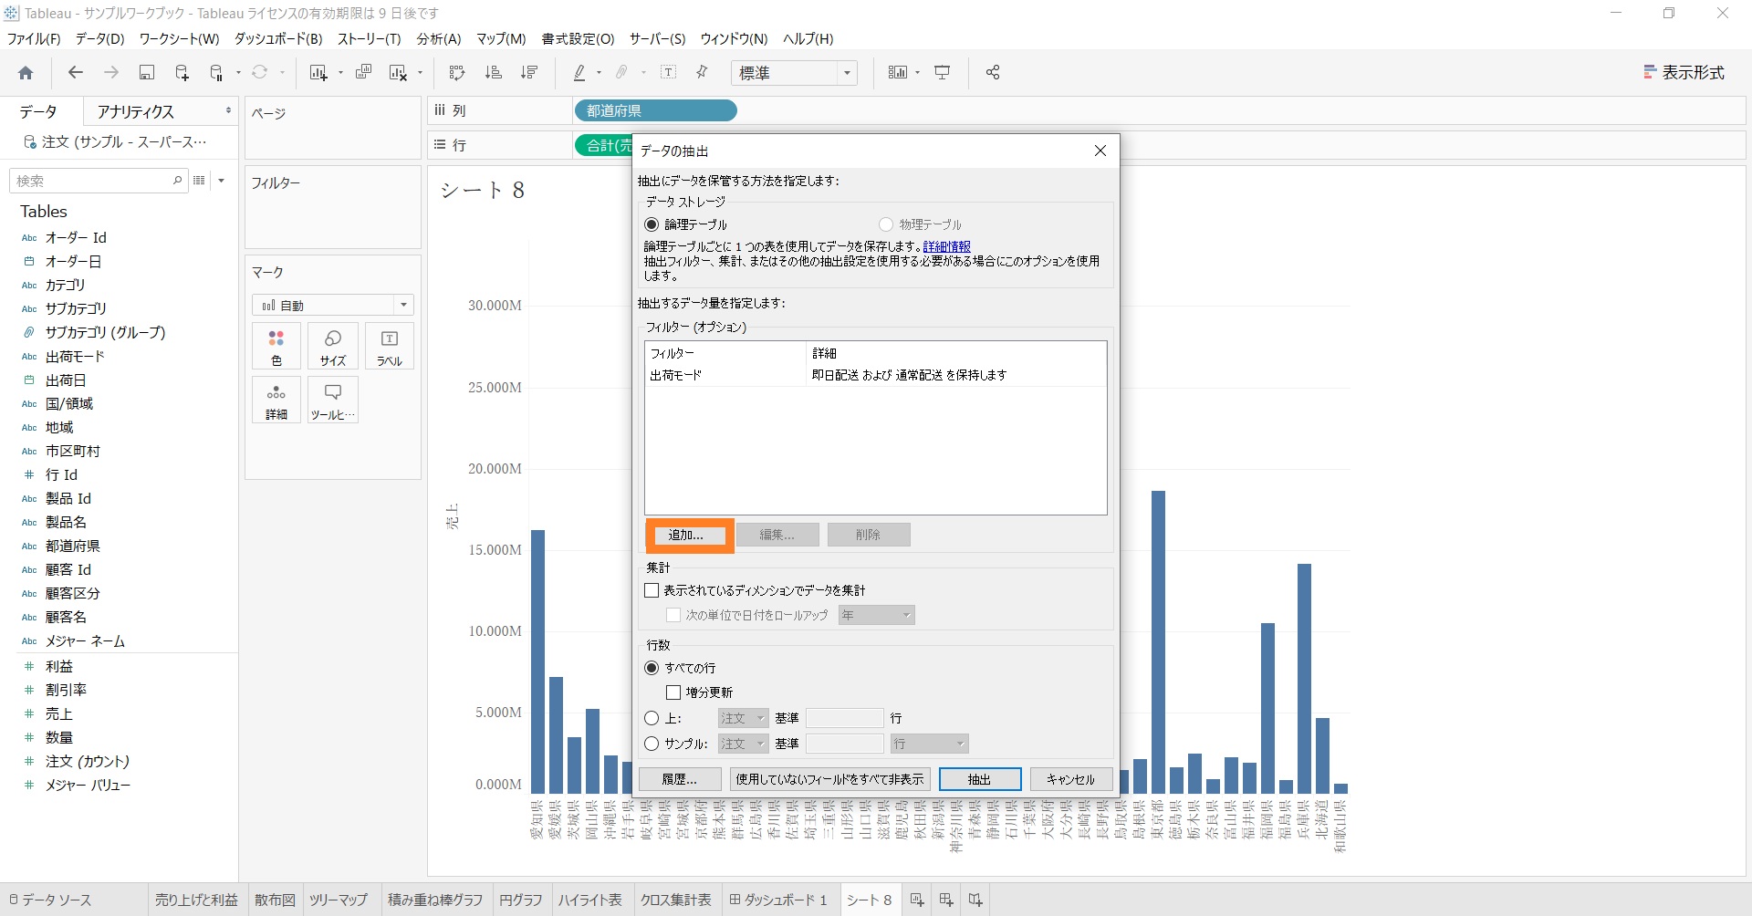Switch to the ダッシュボード 1 tab
This screenshot has width=1752, height=916.
click(778, 900)
